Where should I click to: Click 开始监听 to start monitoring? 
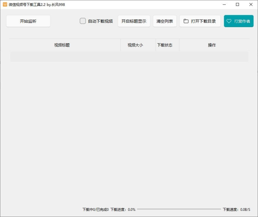click(28, 21)
